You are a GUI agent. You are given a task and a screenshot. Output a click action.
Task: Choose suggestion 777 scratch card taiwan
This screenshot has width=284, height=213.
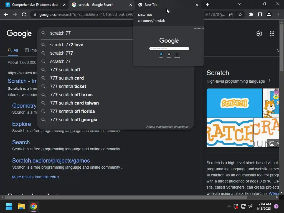116,103
